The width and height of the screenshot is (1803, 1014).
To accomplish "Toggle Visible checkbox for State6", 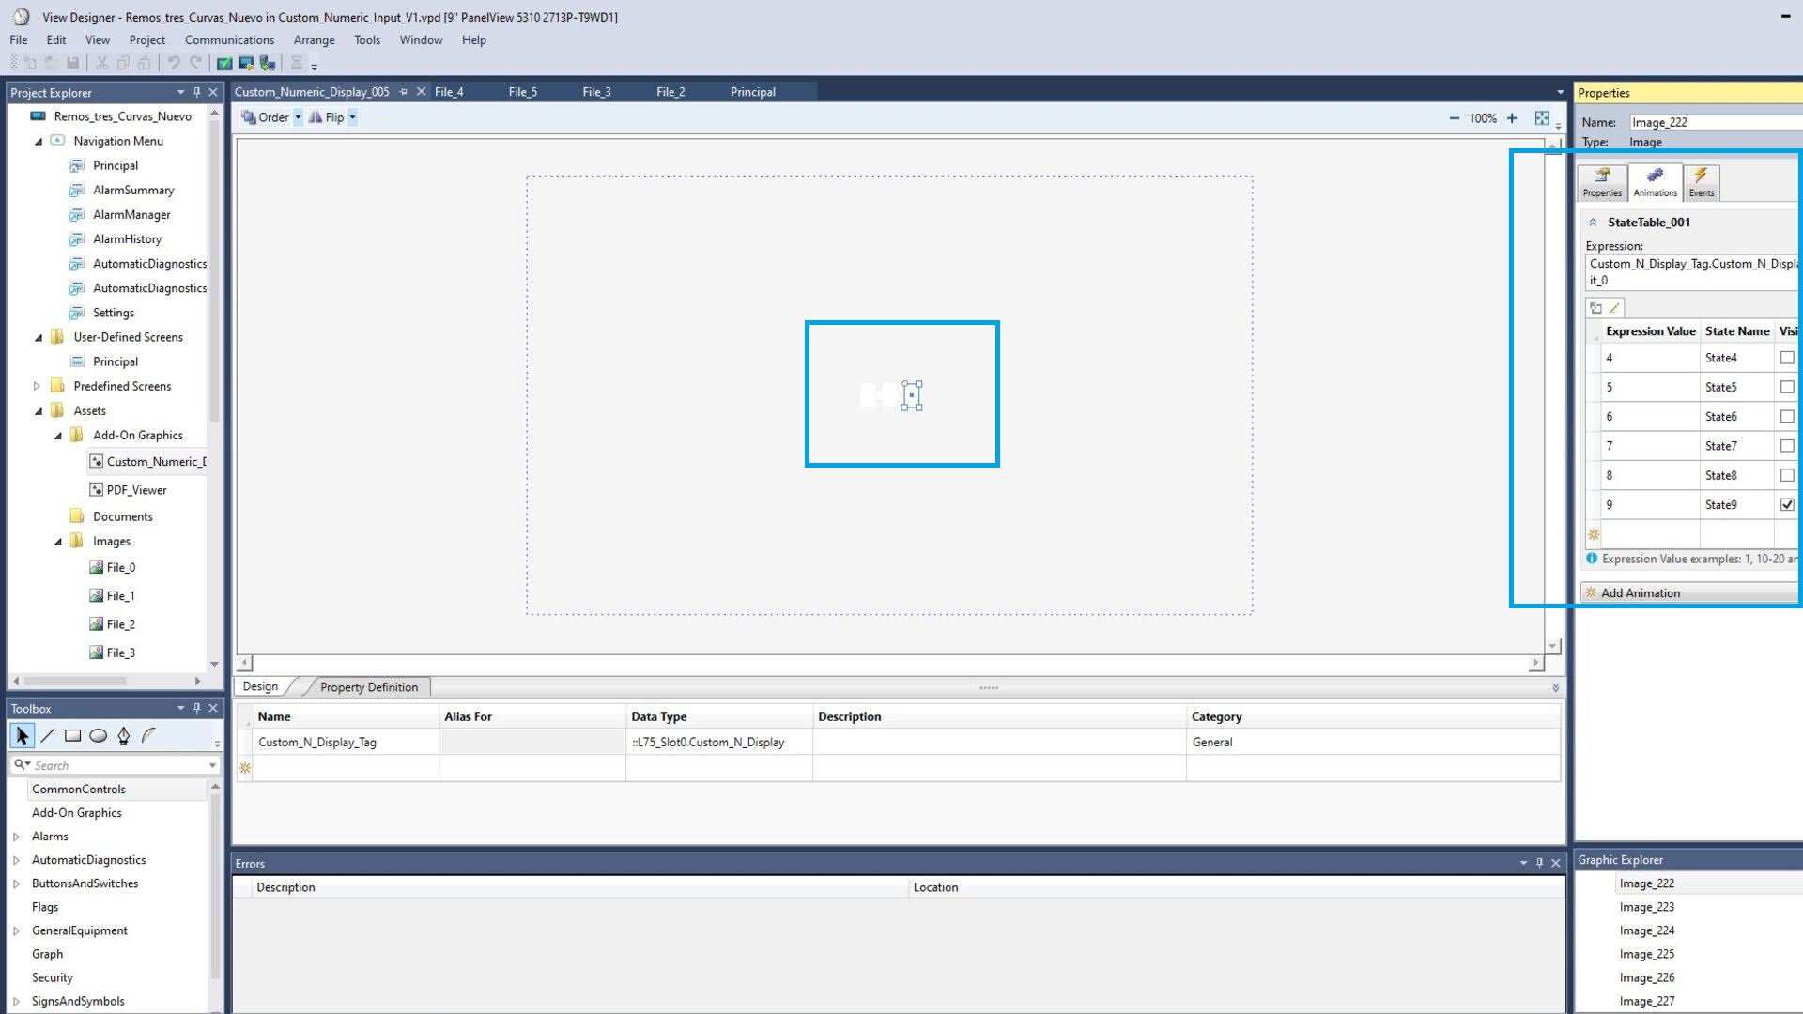I will [x=1787, y=416].
